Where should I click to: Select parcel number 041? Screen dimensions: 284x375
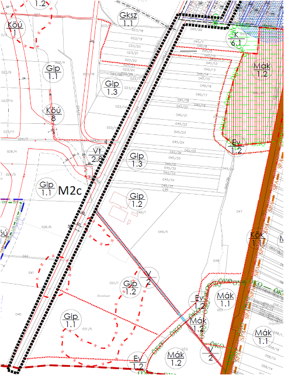(31, 273)
